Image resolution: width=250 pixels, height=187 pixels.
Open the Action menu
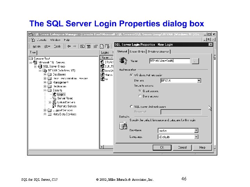click(36, 46)
